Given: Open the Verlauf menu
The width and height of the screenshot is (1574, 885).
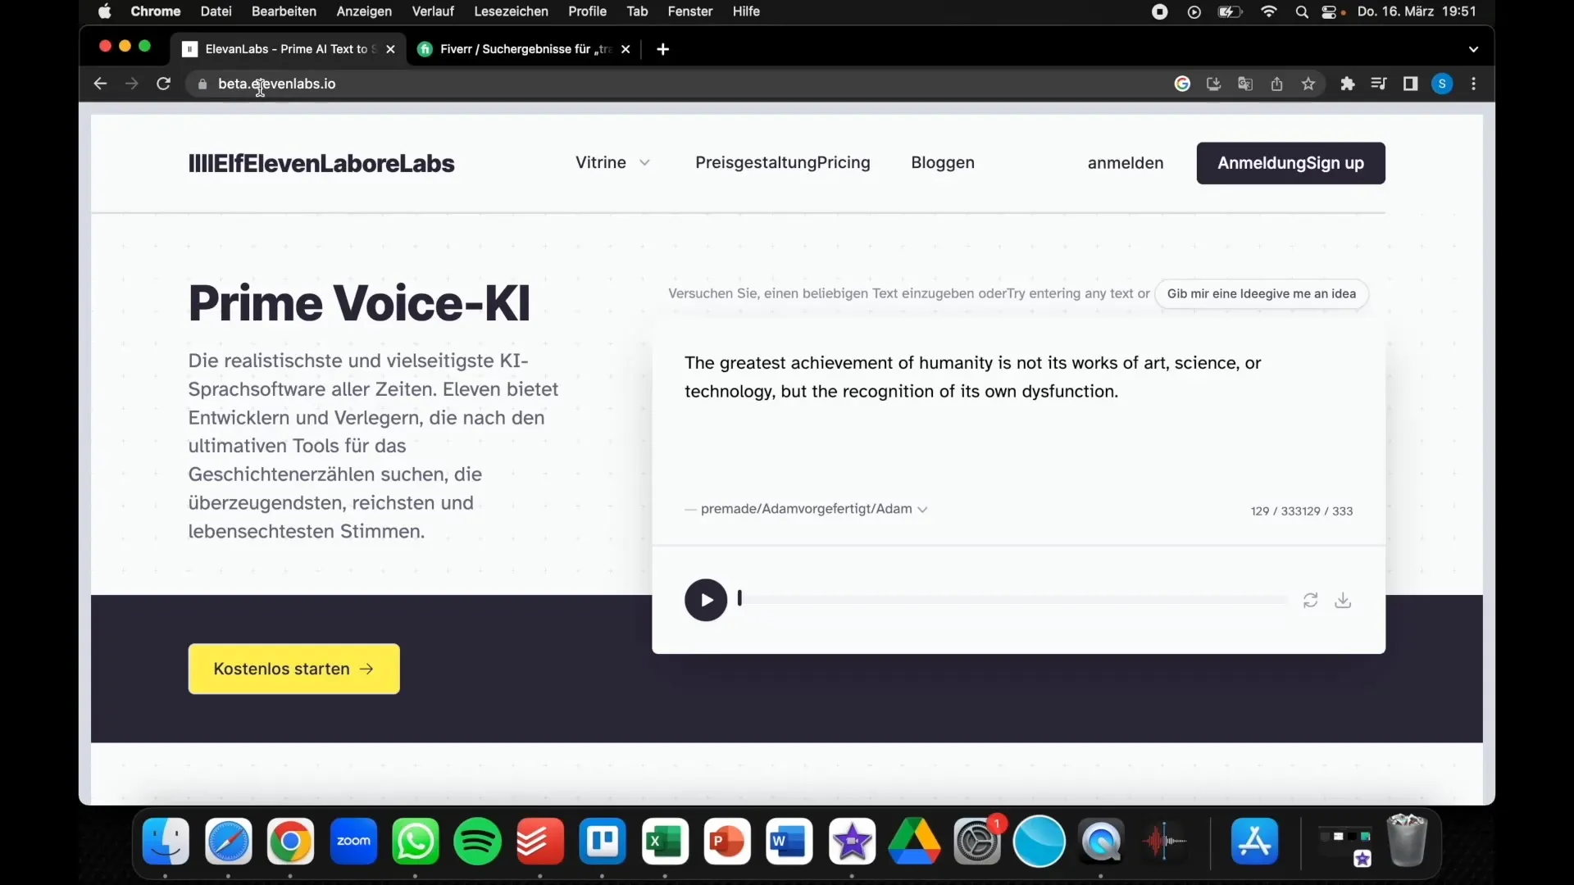Looking at the screenshot, I should [x=433, y=11].
